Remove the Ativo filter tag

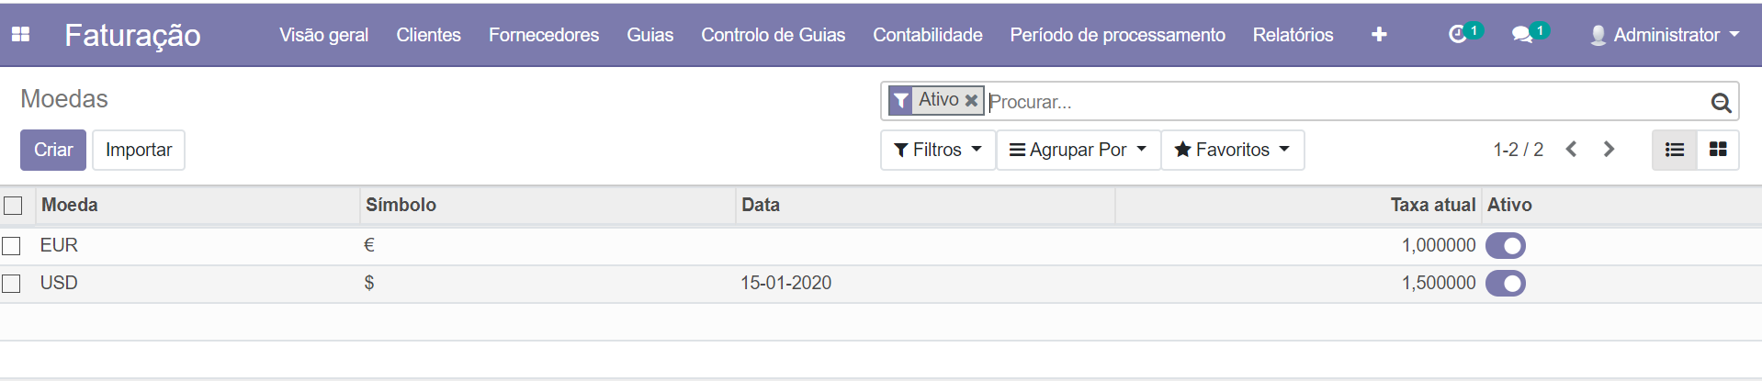pos(971,100)
